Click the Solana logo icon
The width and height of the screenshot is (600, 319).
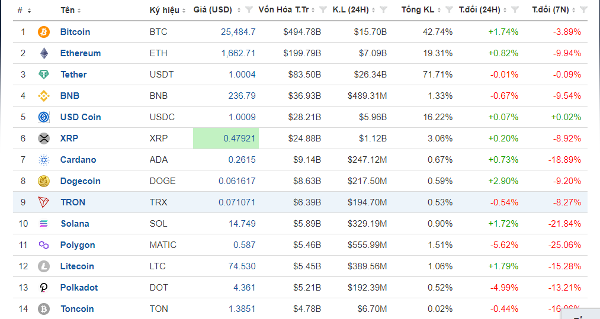[44, 224]
